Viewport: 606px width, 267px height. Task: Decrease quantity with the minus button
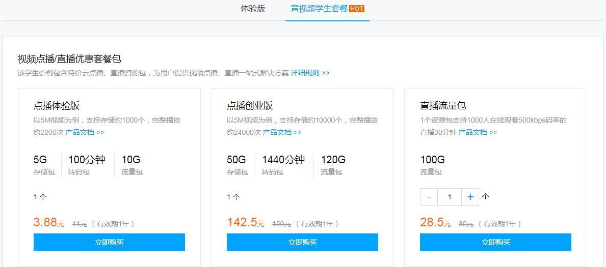point(429,197)
